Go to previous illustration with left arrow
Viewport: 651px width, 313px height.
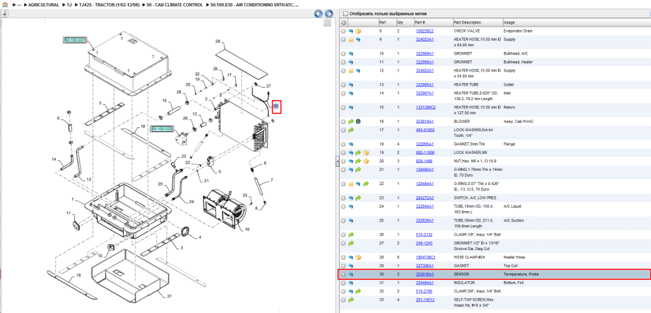[318, 14]
